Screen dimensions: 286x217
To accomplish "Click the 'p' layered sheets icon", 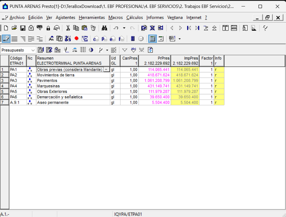I will coord(104,39).
